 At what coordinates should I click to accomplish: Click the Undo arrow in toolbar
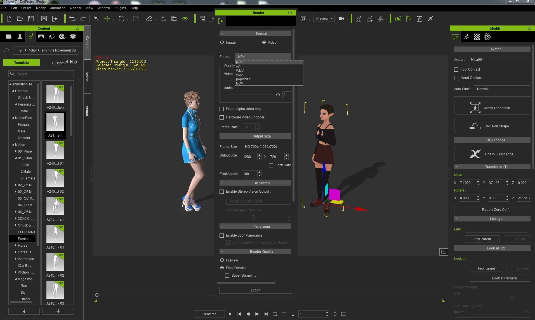tap(72, 19)
